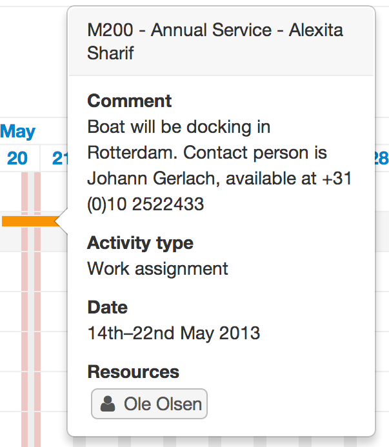Click the popover arrow pointing to orange bar

pyautogui.click(x=61, y=221)
